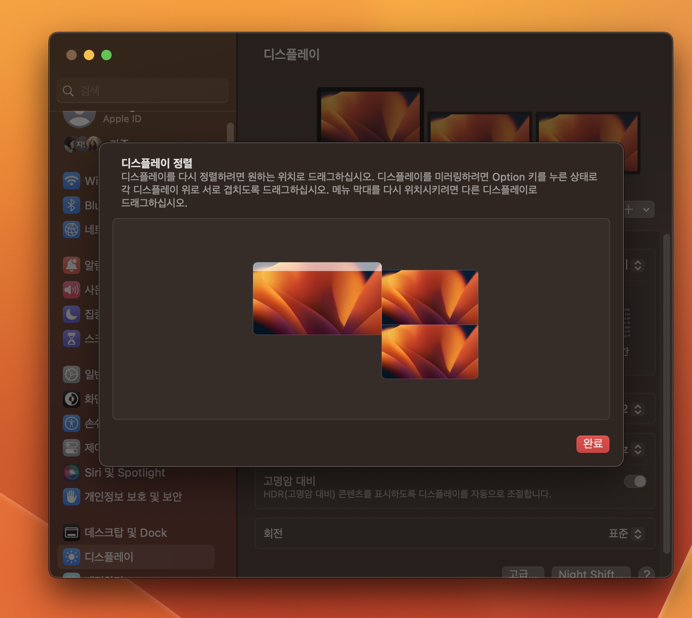Image resolution: width=692 pixels, height=618 pixels.
Task: Open the Wi-Fi sidebar icon
Action: (x=72, y=181)
